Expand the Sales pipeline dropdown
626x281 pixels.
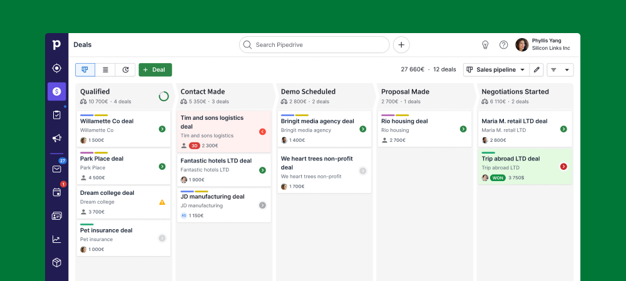pos(496,70)
